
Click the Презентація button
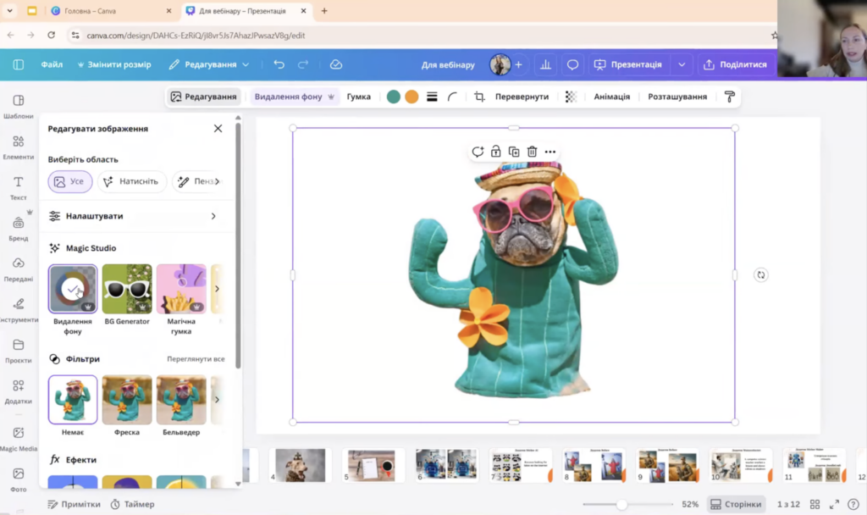[629, 64]
